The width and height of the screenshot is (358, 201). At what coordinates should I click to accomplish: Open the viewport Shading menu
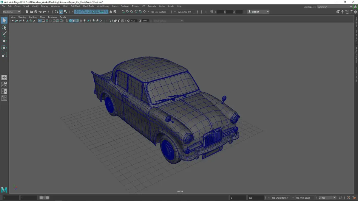pos(22,17)
